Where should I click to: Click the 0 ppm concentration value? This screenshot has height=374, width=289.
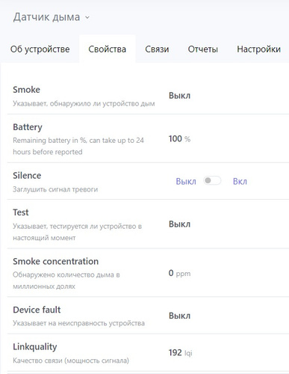pos(179,273)
